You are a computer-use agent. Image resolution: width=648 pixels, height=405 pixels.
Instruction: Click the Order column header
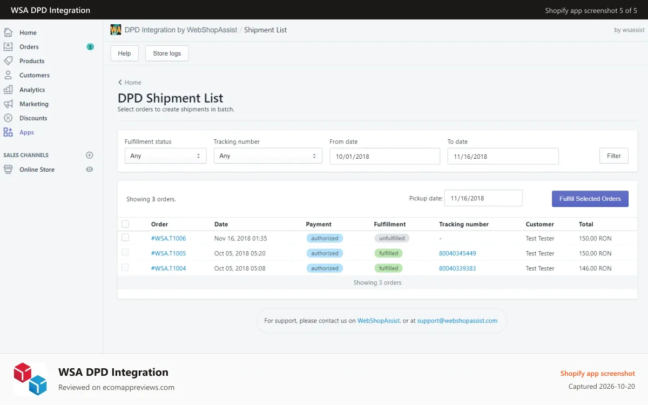tap(160, 224)
